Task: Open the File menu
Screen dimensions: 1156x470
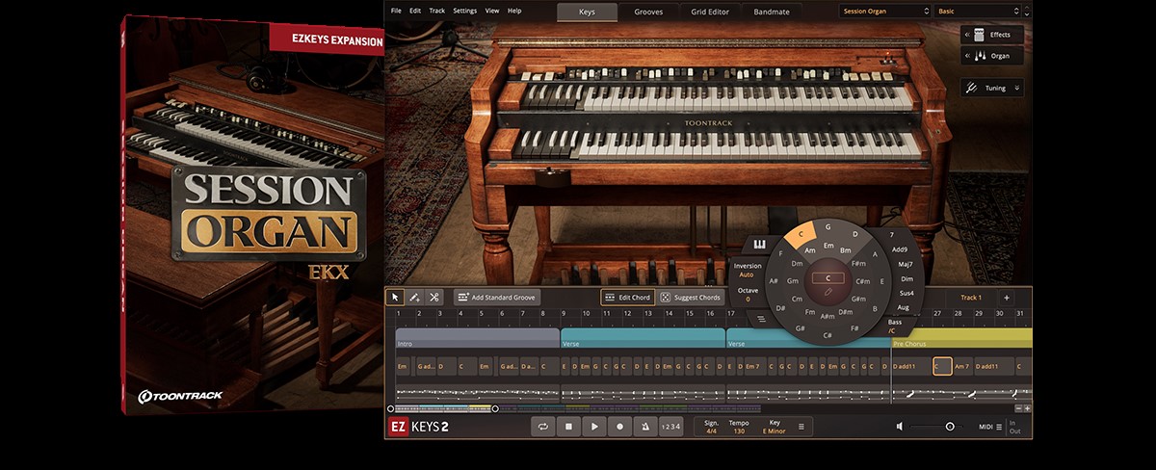Action: [396, 11]
